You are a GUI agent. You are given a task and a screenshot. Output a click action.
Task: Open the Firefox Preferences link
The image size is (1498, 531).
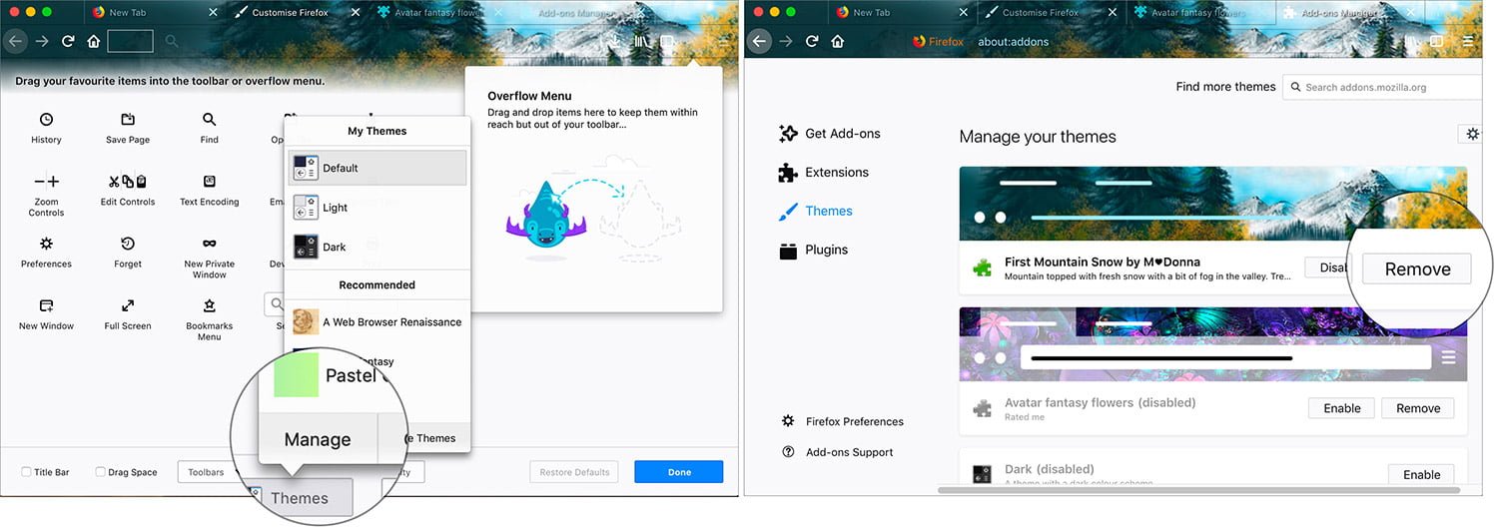click(844, 422)
